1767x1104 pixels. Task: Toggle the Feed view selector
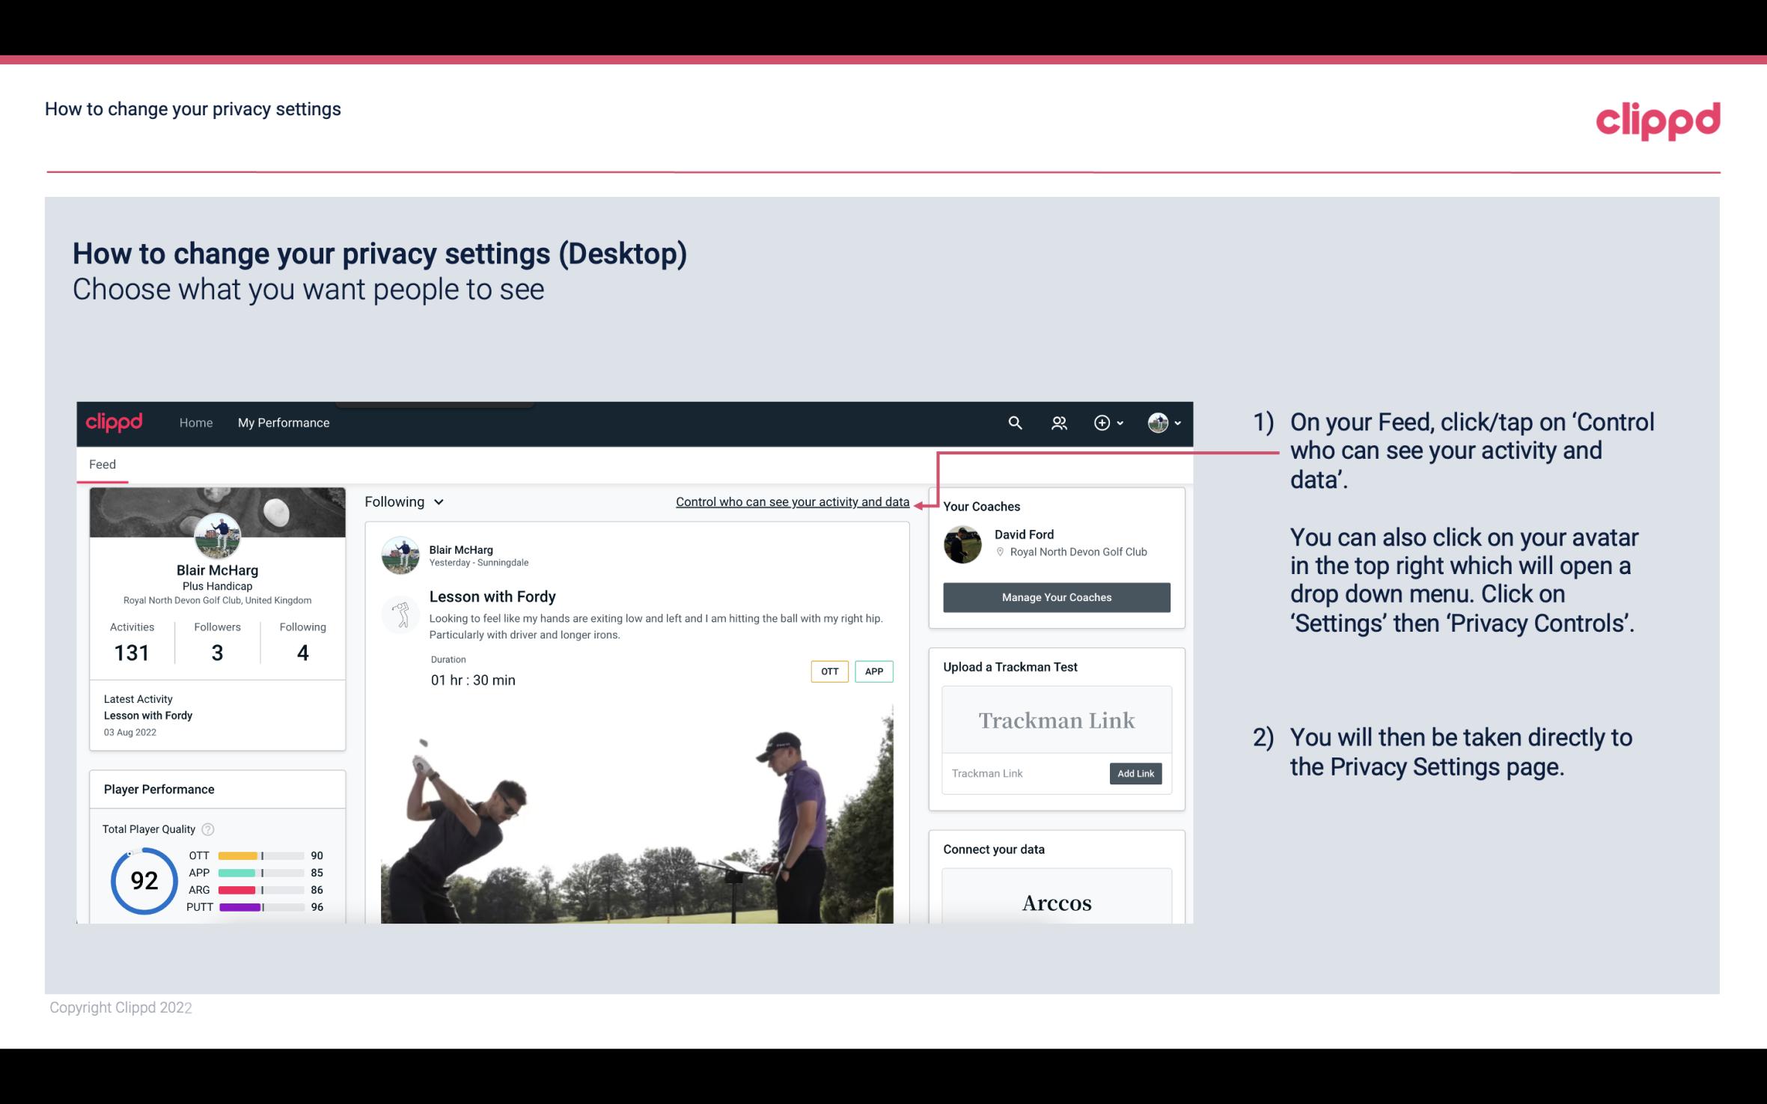(x=403, y=500)
